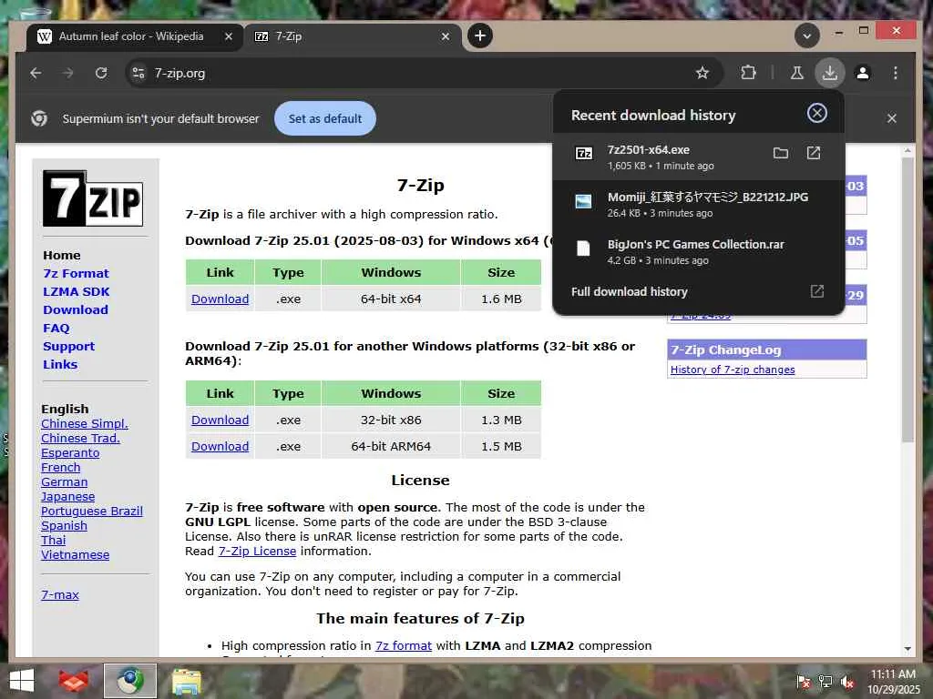Open Links in sidebar
This screenshot has width=933, height=699.
click(x=60, y=364)
